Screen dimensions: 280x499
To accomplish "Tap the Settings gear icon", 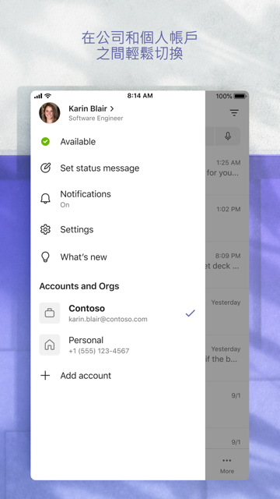I will click(x=45, y=229).
